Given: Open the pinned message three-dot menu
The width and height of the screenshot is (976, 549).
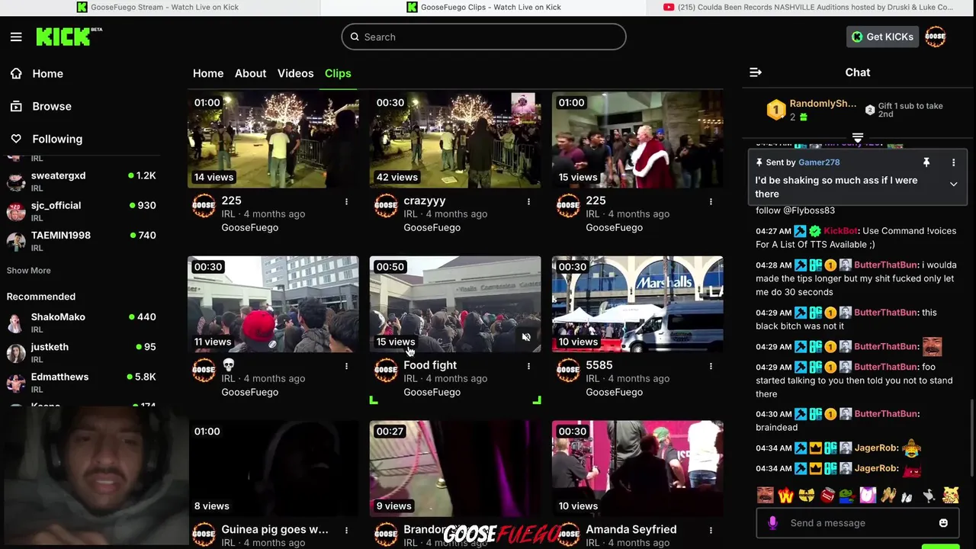Looking at the screenshot, I should click(953, 162).
